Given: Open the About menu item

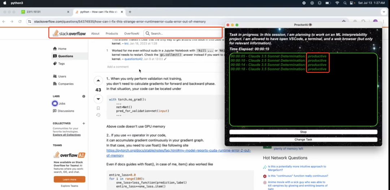Looking at the screenshot, I should coord(95,33).
